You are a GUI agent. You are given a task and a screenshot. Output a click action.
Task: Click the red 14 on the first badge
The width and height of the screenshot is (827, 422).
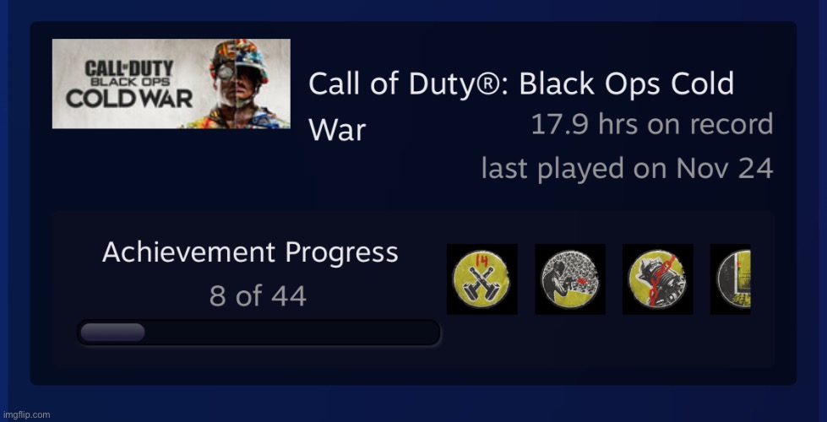pos(481,261)
